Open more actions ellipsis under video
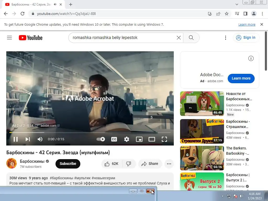Screen dimensions: 268x201 coord(169,164)
